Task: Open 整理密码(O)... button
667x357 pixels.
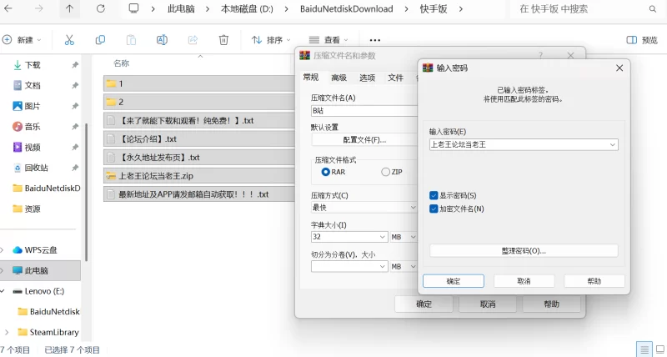Action: 524,250
